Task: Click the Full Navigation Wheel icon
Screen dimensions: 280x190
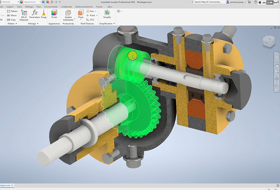Action: 277,57
